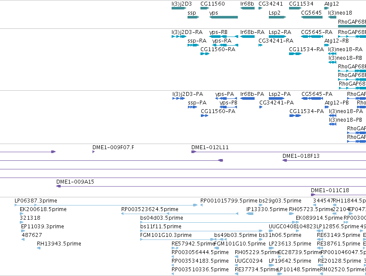Select the l(3)neo18-PA protein feature

tap(332, 116)
